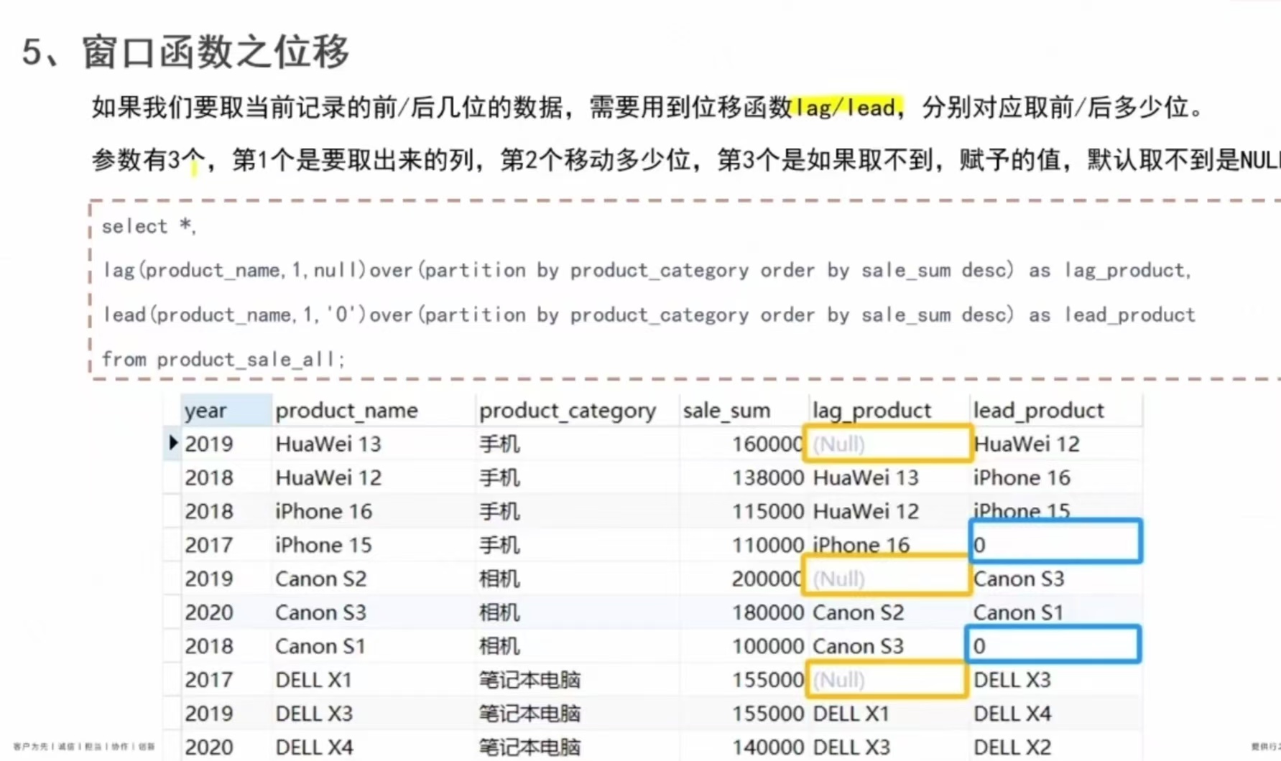Click 相机 category in Canon S2 row

[499, 579]
